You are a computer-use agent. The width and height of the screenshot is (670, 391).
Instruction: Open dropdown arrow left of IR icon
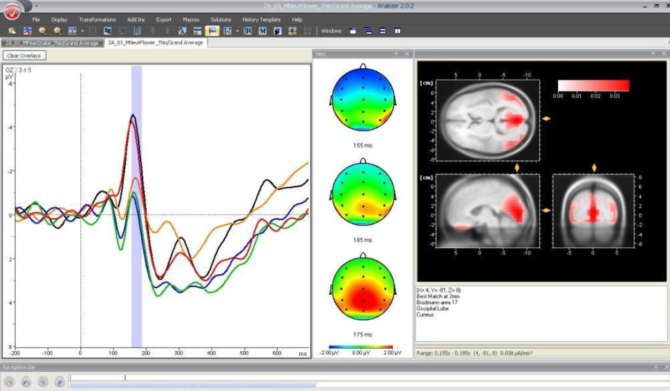click(x=237, y=31)
